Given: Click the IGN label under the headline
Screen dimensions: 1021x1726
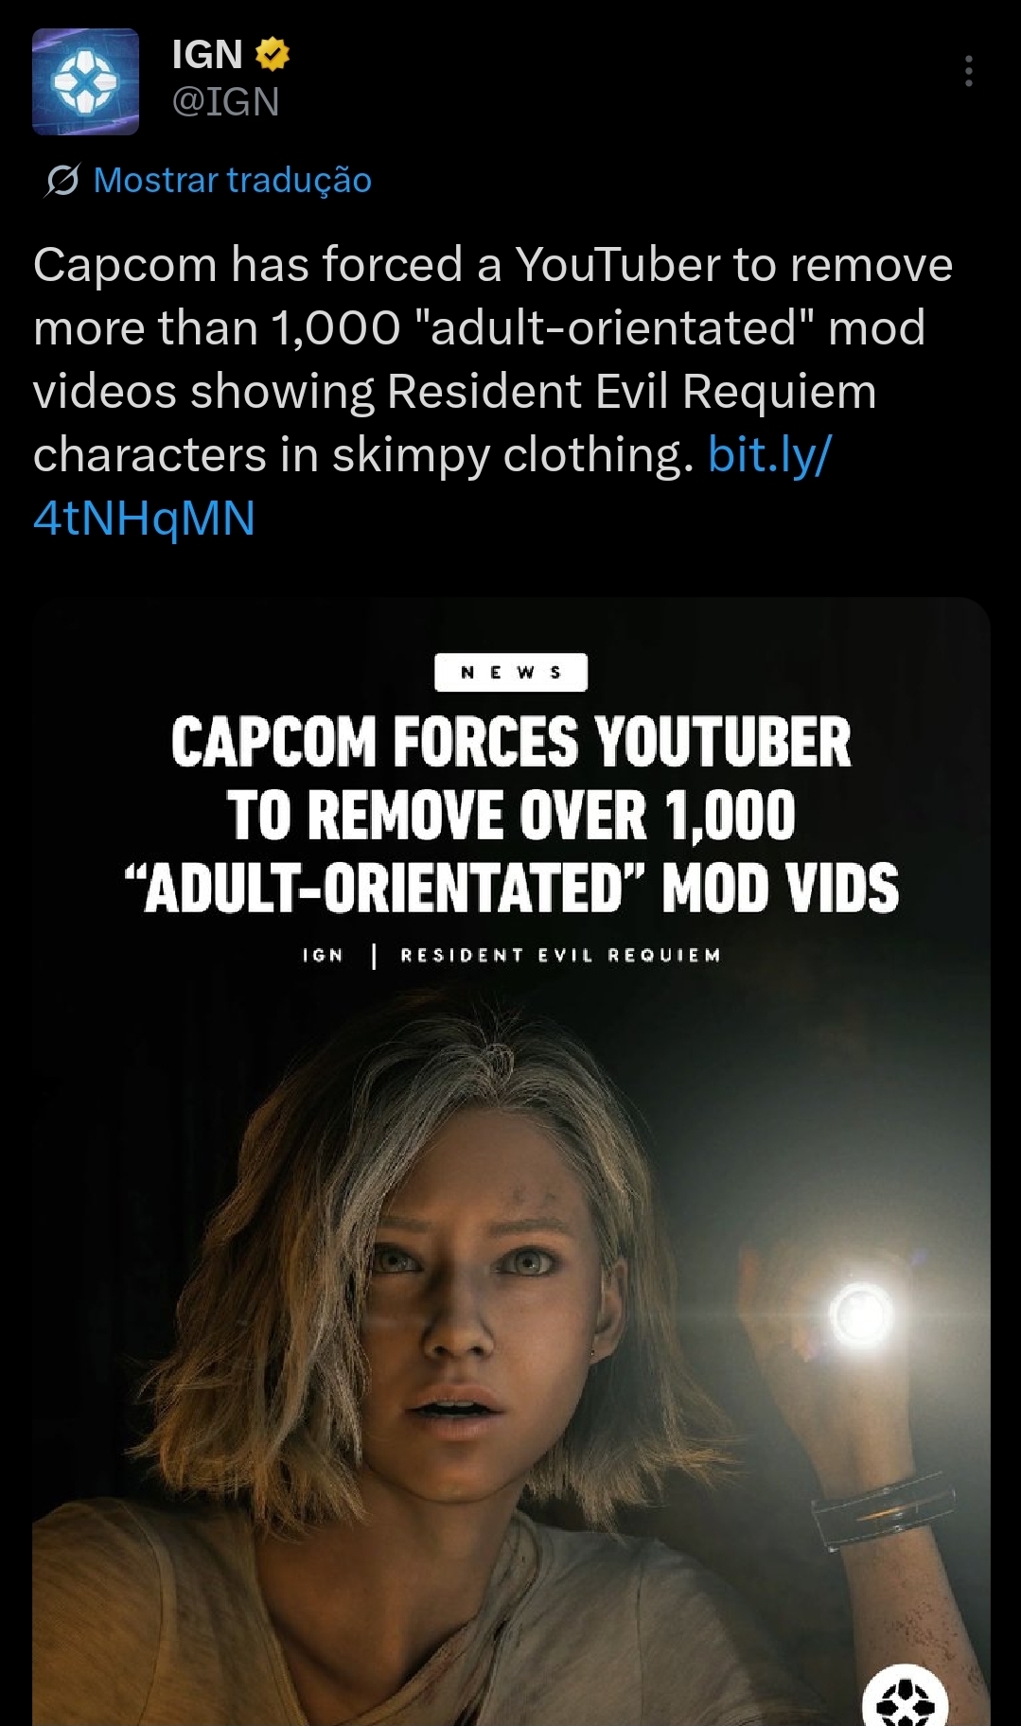Looking at the screenshot, I should coord(323,955).
